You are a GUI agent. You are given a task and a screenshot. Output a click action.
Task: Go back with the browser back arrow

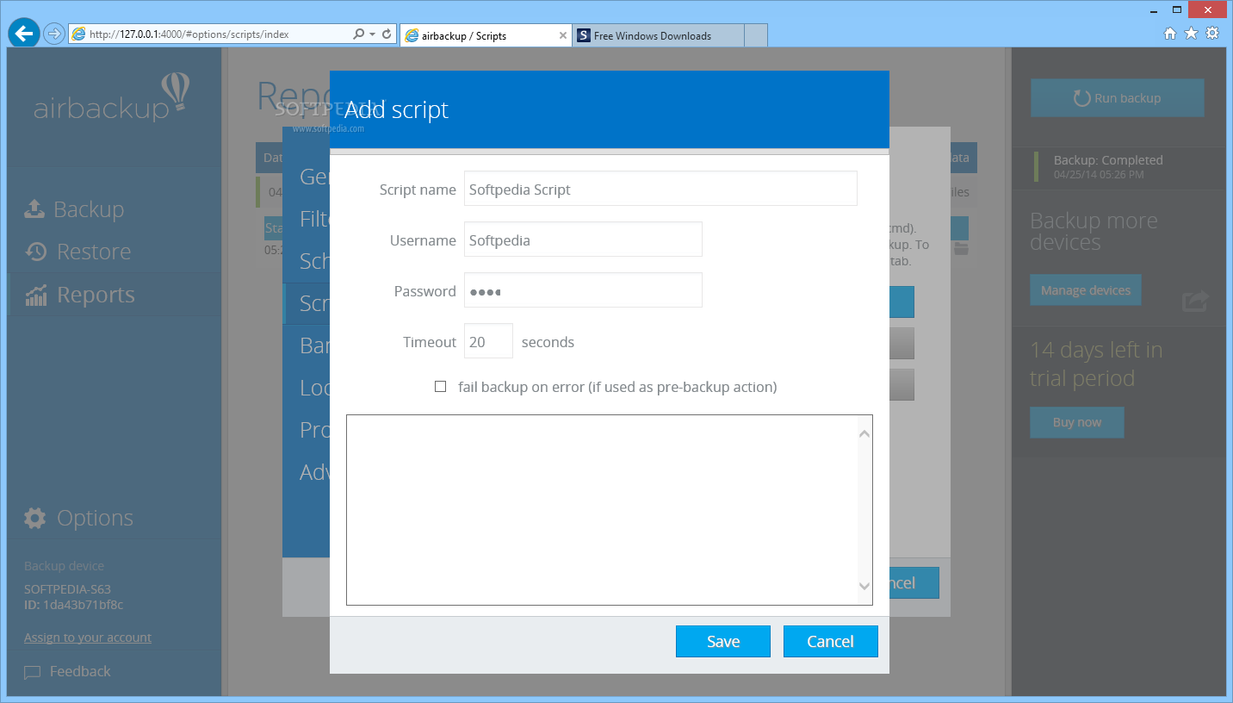[x=23, y=34]
